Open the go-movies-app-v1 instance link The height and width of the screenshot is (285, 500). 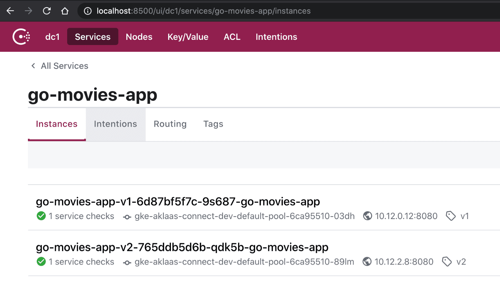click(x=178, y=202)
